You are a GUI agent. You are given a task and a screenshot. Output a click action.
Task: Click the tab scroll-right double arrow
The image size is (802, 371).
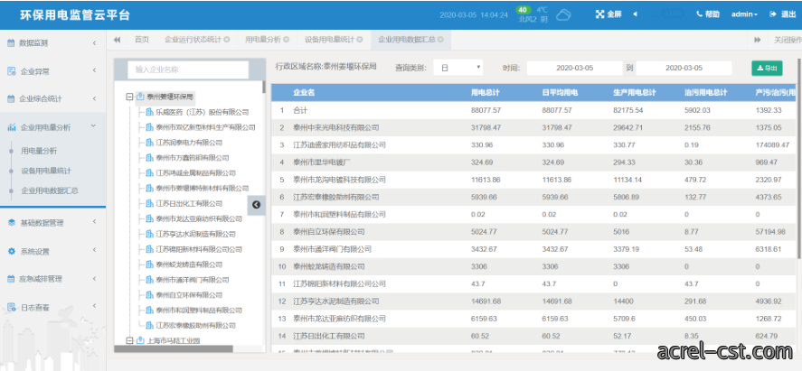pyautogui.click(x=758, y=40)
